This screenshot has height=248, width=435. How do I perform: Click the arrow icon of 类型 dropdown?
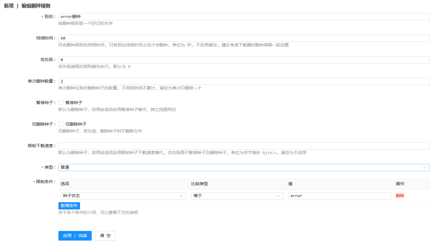424,168
